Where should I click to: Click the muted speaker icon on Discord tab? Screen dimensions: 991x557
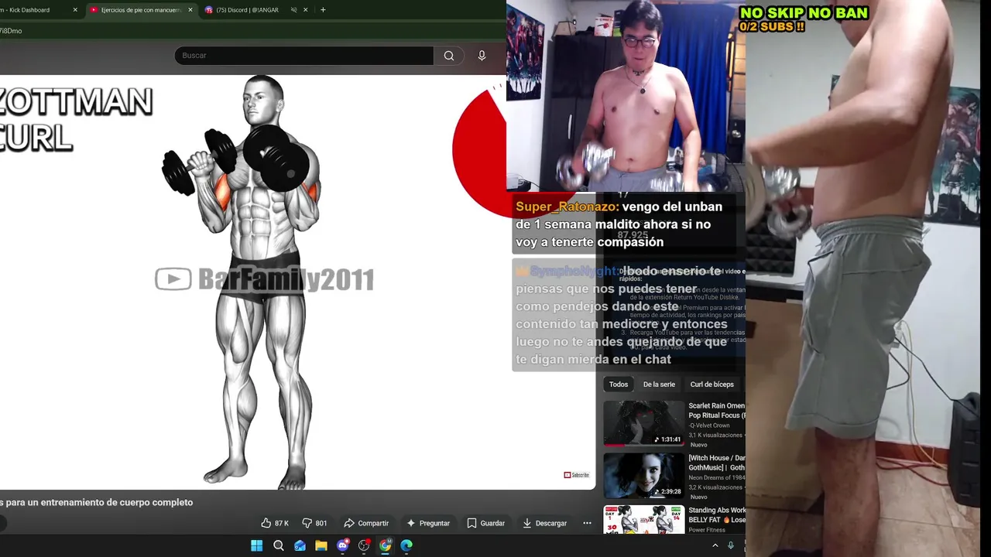pos(294,10)
